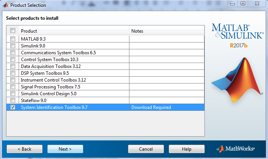The image size is (268, 159).
Task: Click the Back button
Action: (x=25, y=149)
